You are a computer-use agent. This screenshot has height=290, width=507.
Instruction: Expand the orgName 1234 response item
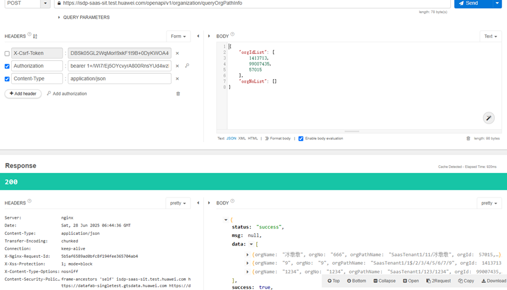coord(247,272)
